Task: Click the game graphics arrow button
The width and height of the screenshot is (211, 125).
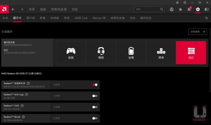Action: point(198,32)
